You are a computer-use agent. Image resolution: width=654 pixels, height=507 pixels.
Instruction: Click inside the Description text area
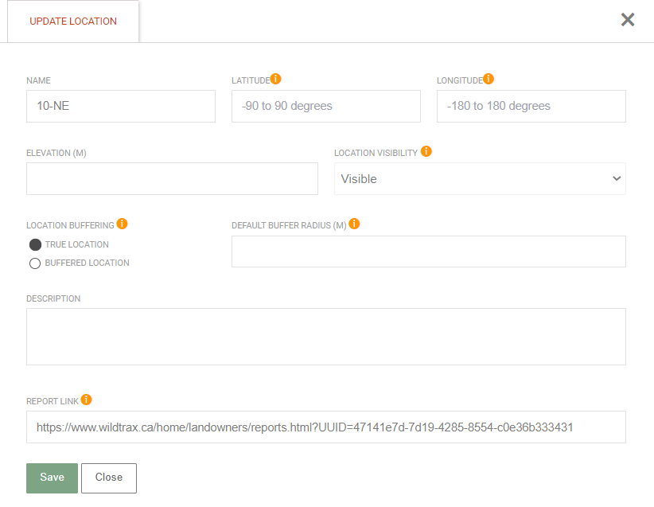325,337
